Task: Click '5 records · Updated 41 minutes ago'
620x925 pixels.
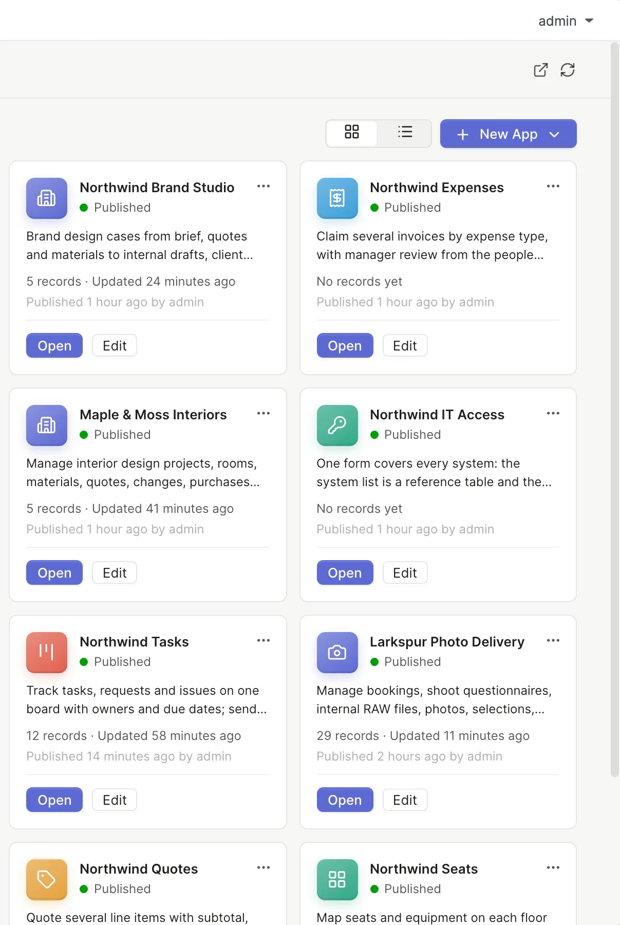Action: [130, 509]
